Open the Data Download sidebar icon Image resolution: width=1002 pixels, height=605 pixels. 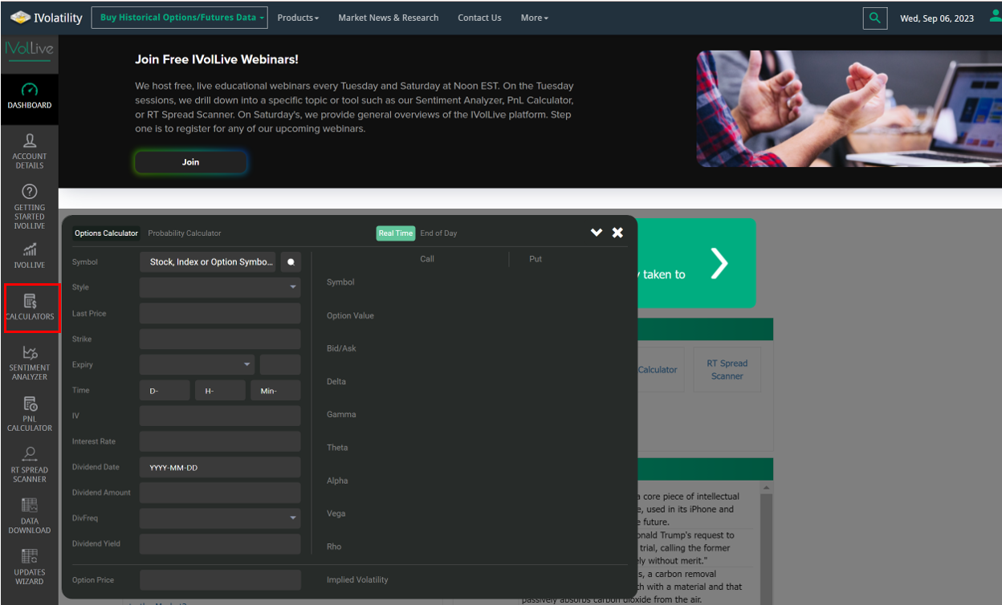coord(29,516)
